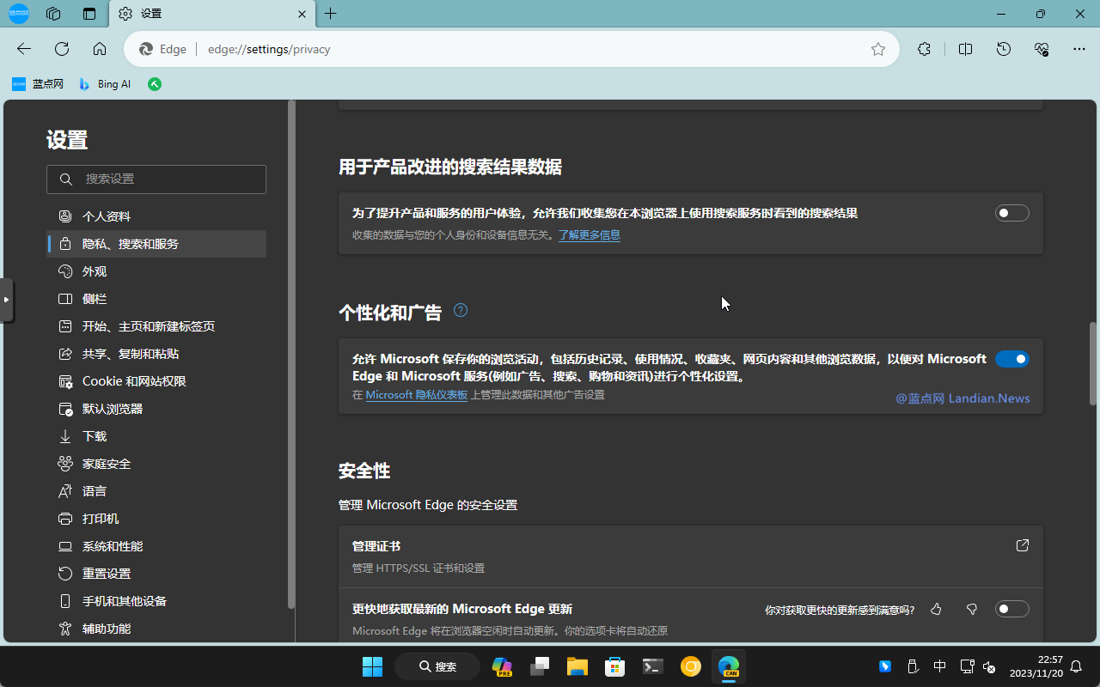Screen dimensions: 1100x687
Task: Refresh the page with reload icon
Action: point(62,49)
